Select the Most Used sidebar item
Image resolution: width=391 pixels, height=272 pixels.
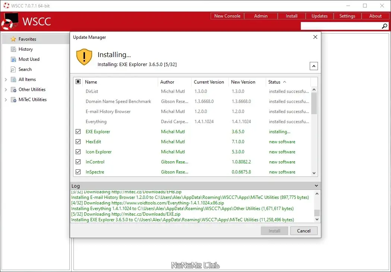(36, 59)
